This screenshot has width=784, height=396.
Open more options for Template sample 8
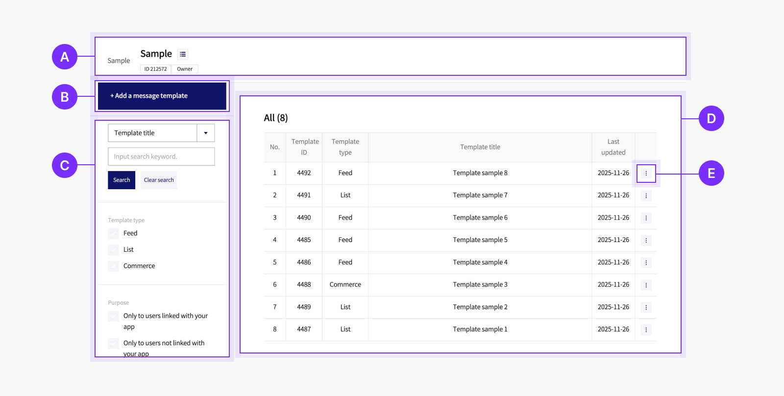[646, 174]
